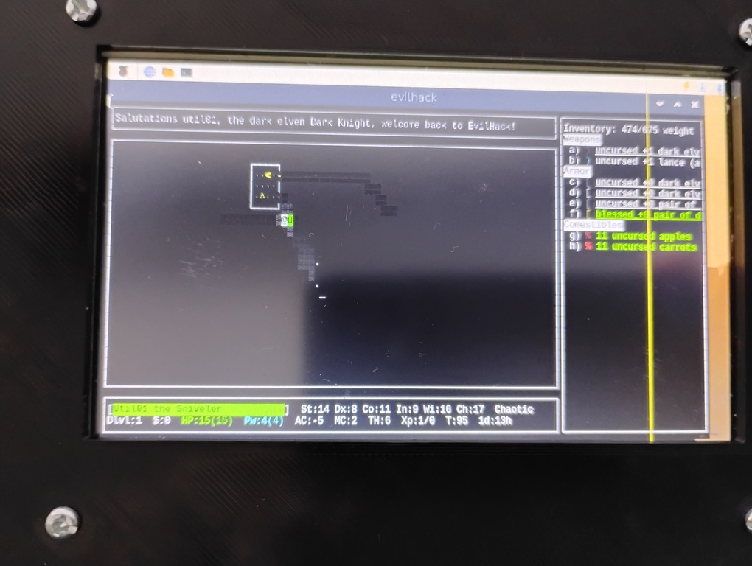Select inventory item c, uncursed +0 dark elven armor
Image resolution: width=752 pixels, height=566 pixels.
(x=634, y=182)
